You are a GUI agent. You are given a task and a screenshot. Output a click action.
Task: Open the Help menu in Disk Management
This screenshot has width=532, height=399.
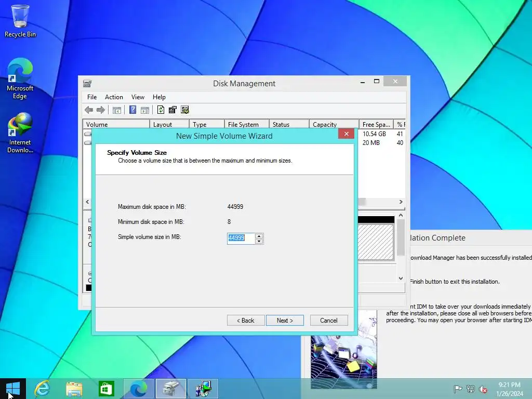coord(159,97)
